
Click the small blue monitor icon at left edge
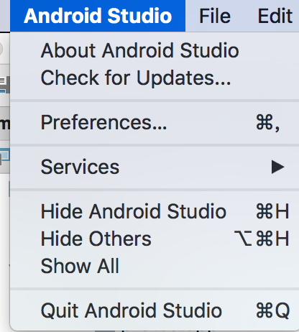click(x=4, y=156)
